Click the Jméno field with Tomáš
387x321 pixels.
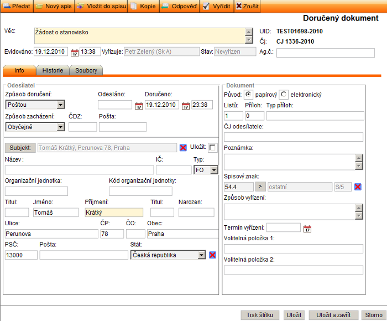tap(56, 213)
